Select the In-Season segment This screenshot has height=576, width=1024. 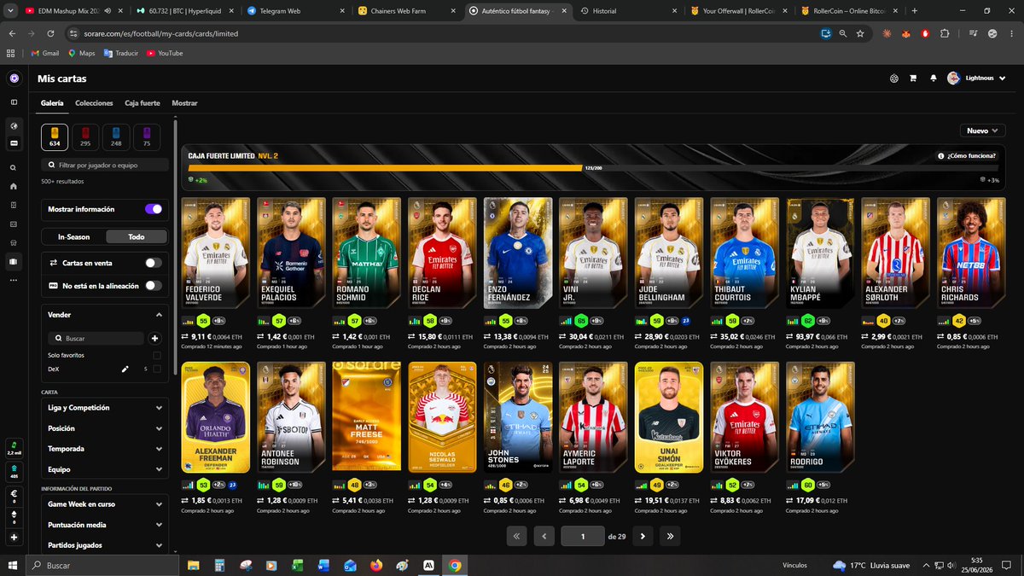click(x=73, y=236)
